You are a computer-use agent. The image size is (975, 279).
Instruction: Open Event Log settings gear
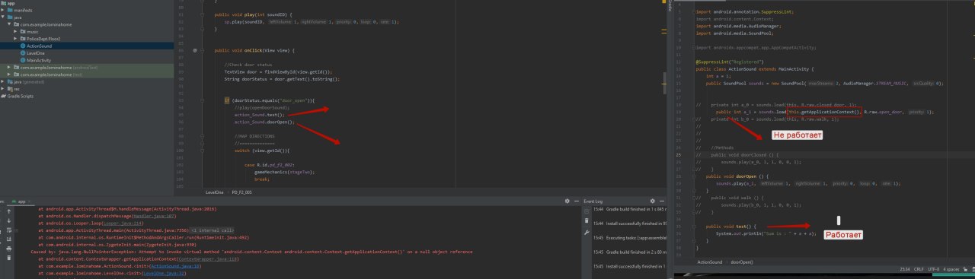click(654, 201)
